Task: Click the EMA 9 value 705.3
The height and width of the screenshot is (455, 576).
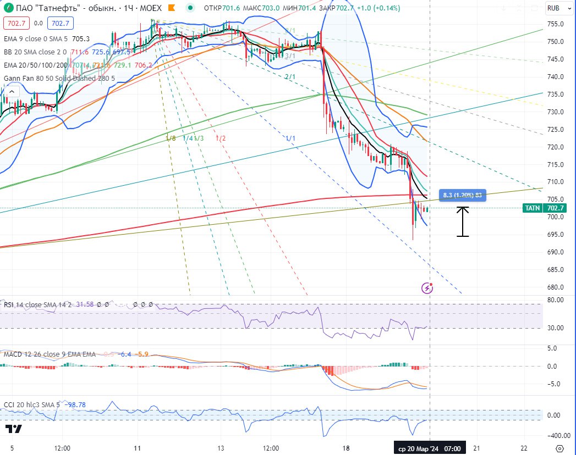Action: tap(80, 39)
